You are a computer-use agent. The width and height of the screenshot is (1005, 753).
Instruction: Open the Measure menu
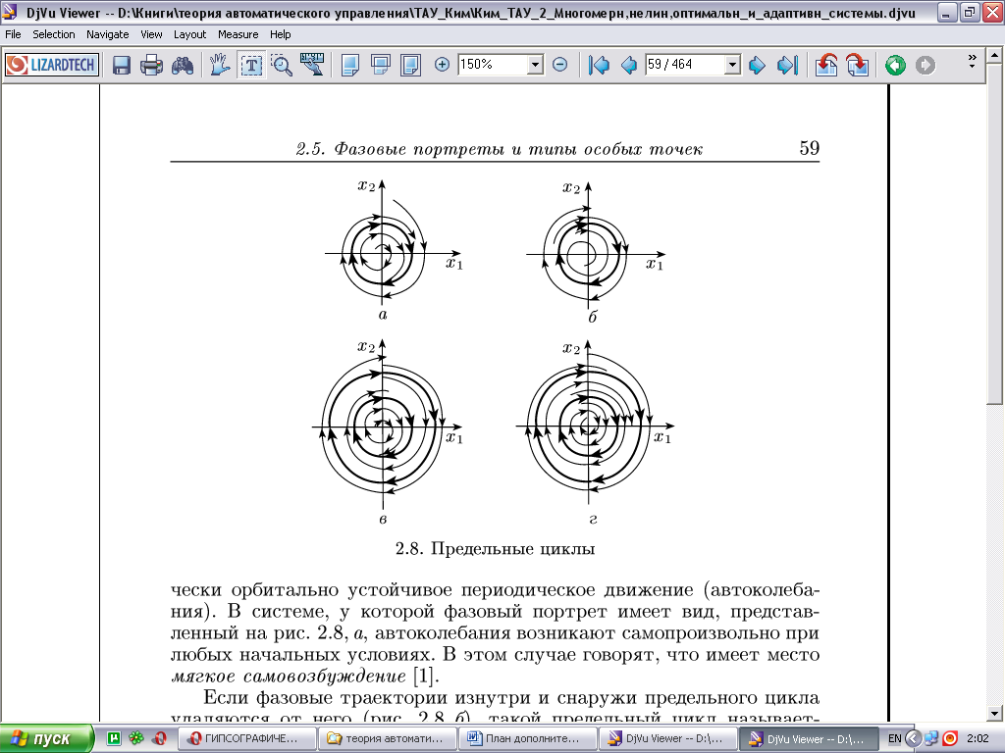click(238, 34)
